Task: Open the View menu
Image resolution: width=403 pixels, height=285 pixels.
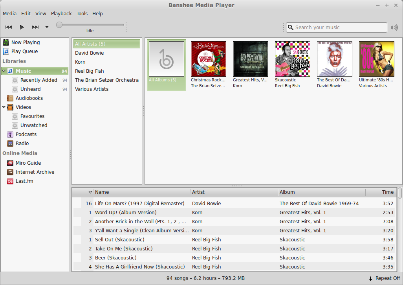Action: click(x=40, y=14)
